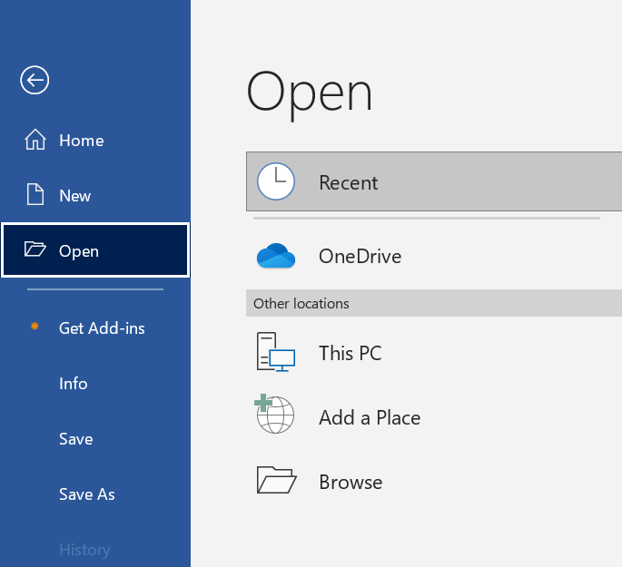This screenshot has height=567, width=622.
Task: Click the Recent clock icon
Action: point(276,182)
